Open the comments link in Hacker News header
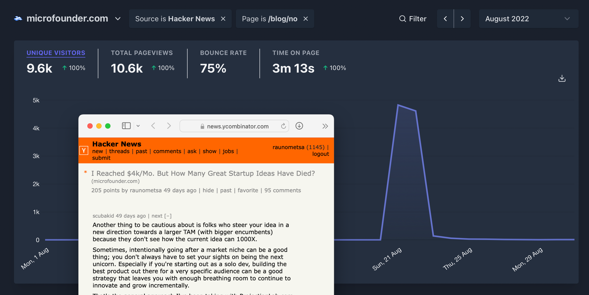 (167, 151)
